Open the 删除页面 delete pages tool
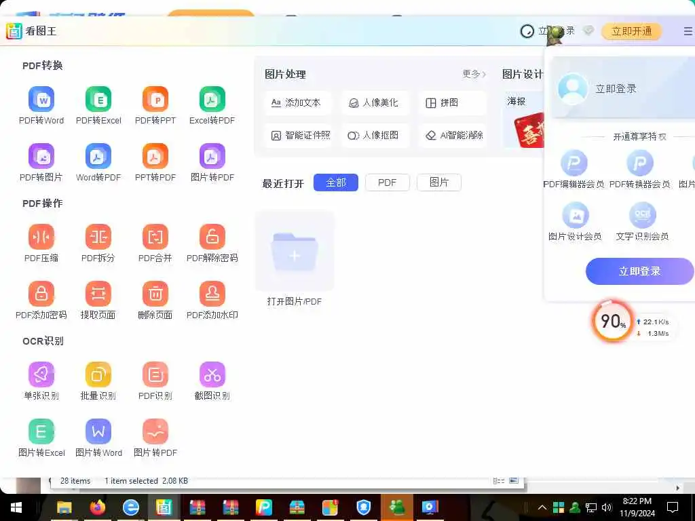695x521 pixels. tap(155, 300)
